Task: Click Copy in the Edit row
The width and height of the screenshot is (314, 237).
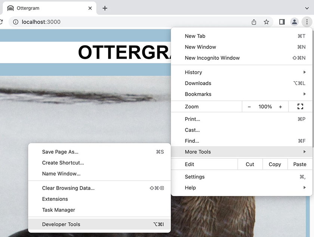Action: (275, 164)
